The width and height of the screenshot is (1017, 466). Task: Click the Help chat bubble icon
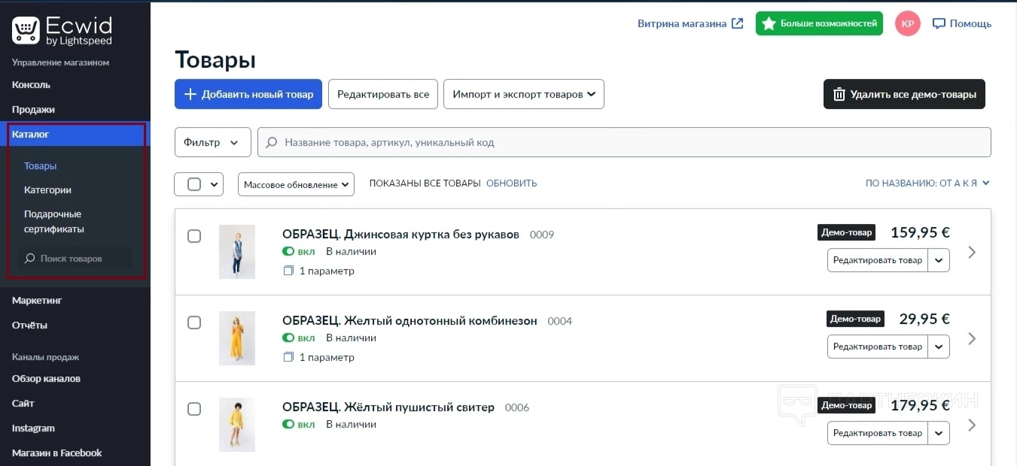939,23
